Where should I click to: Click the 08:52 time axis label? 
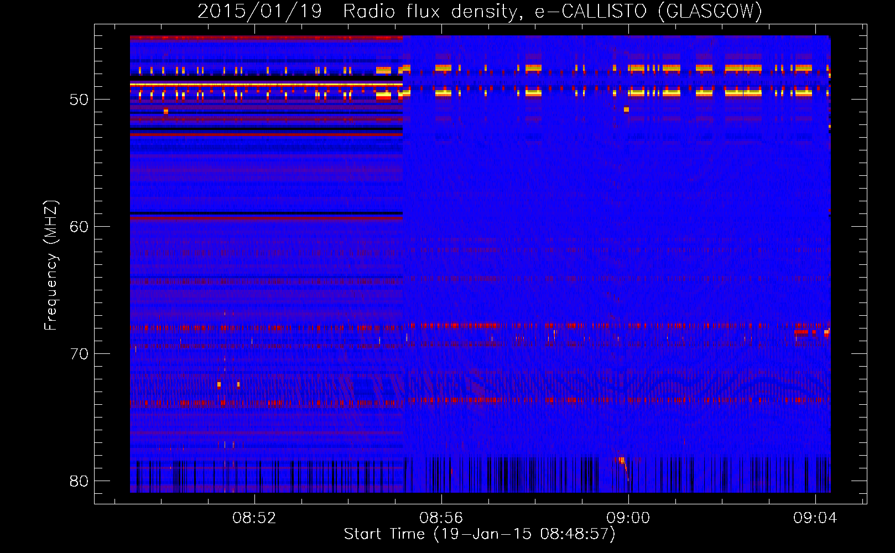pos(254,518)
